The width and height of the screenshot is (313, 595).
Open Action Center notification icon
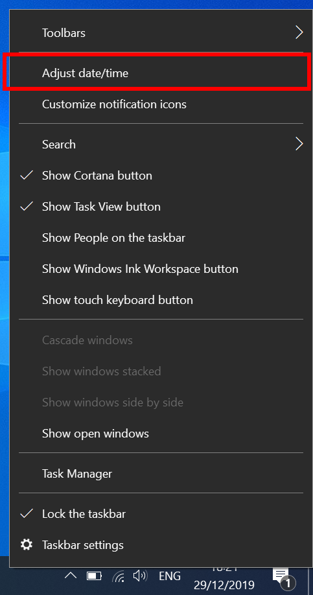[x=283, y=577]
